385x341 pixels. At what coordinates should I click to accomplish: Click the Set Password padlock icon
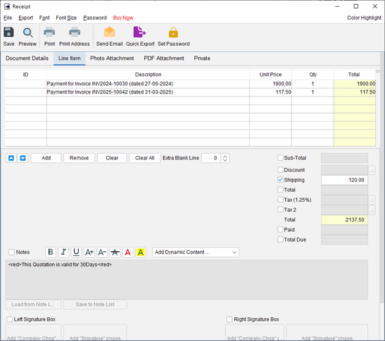point(174,32)
